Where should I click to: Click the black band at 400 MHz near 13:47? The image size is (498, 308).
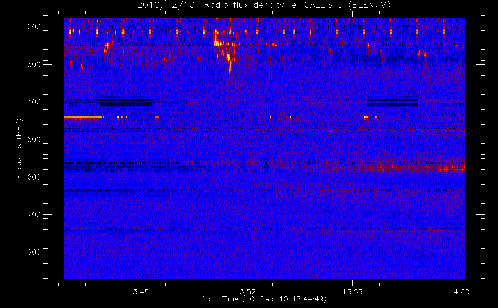(126, 103)
